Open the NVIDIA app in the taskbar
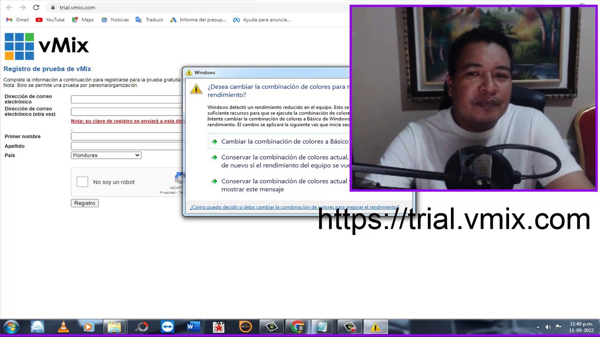 point(271,327)
